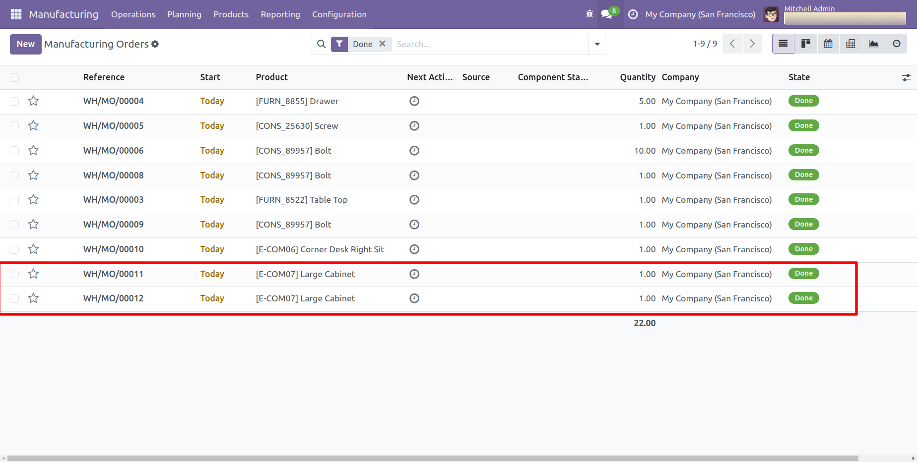917x462 pixels.
Task: Open the apps grid home menu
Action: click(16, 14)
